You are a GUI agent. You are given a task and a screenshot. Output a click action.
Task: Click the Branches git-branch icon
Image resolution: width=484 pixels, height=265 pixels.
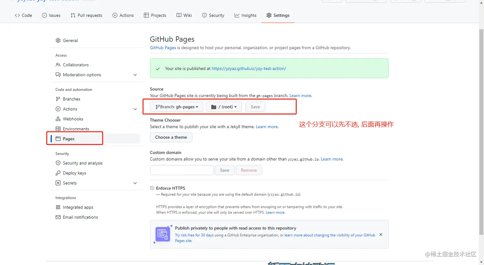coord(58,99)
